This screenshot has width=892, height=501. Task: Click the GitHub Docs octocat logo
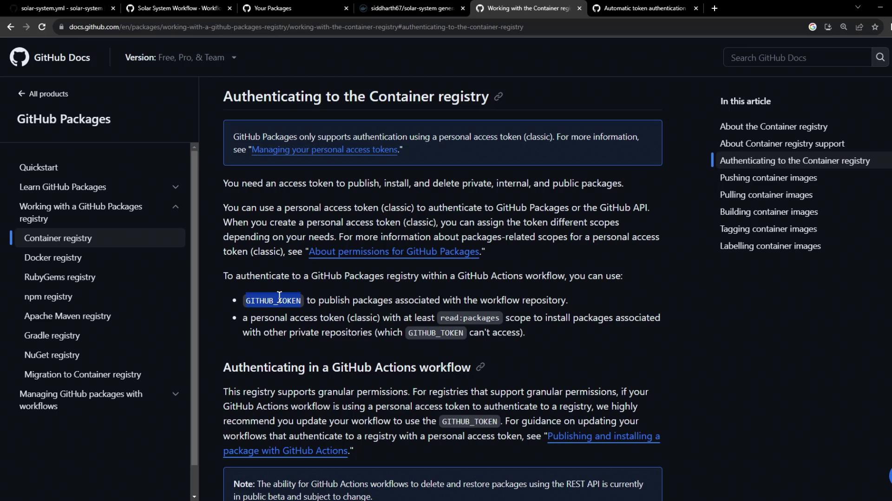20,57
